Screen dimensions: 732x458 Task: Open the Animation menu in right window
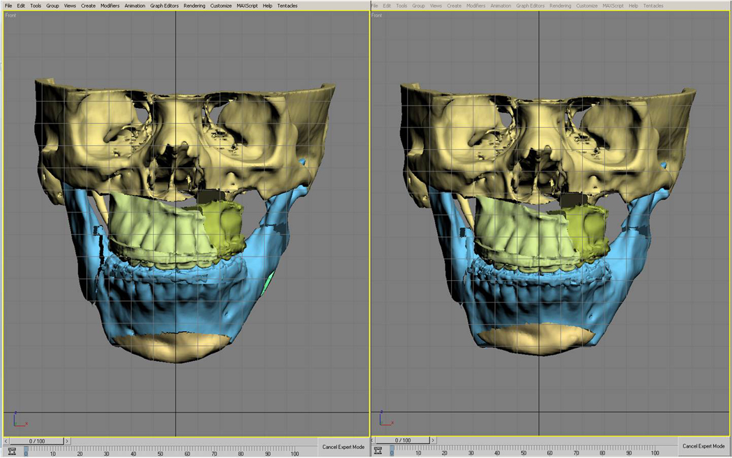tap(501, 6)
